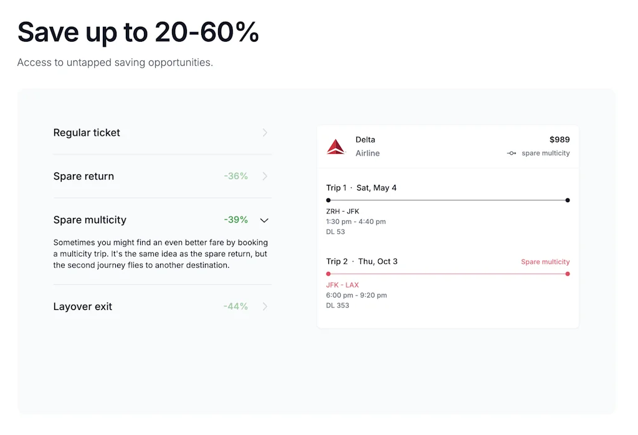Open the Spare return option

83,176
